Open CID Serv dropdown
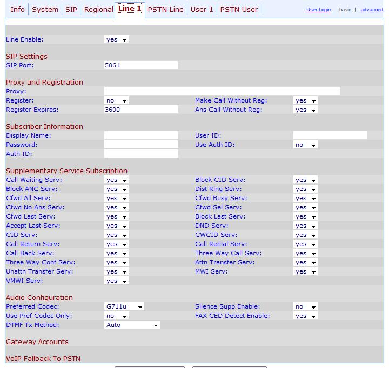Image resolution: width=389 pixels, height=368 pixels. point(116,235)
